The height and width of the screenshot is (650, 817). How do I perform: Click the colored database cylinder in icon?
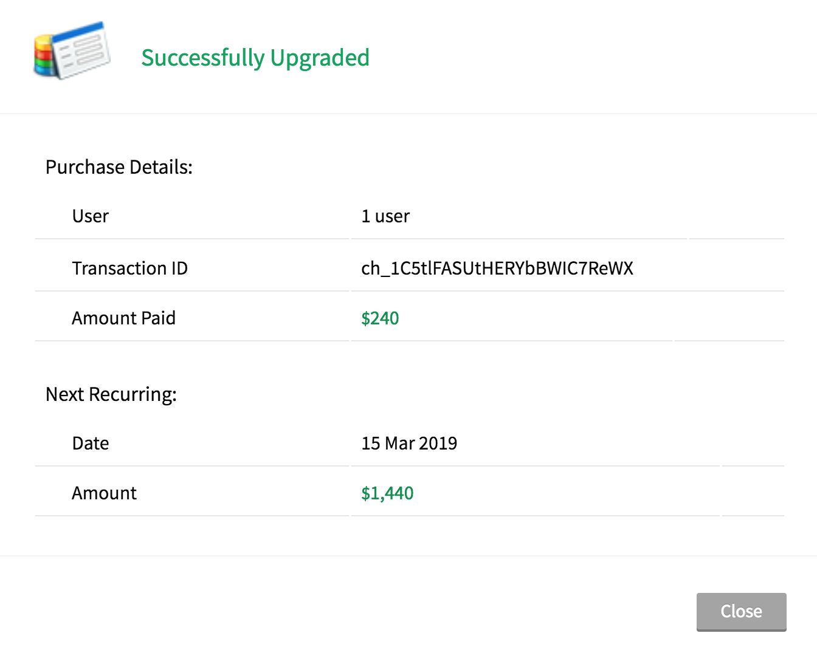click(44, 56)
